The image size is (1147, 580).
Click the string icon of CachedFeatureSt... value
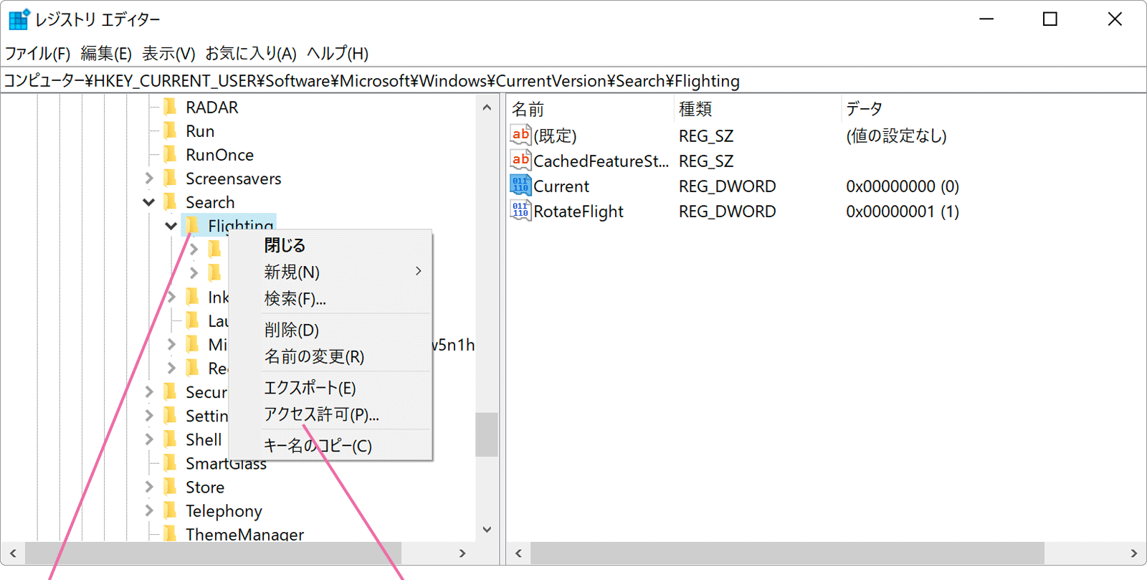[x=520, y=160]
